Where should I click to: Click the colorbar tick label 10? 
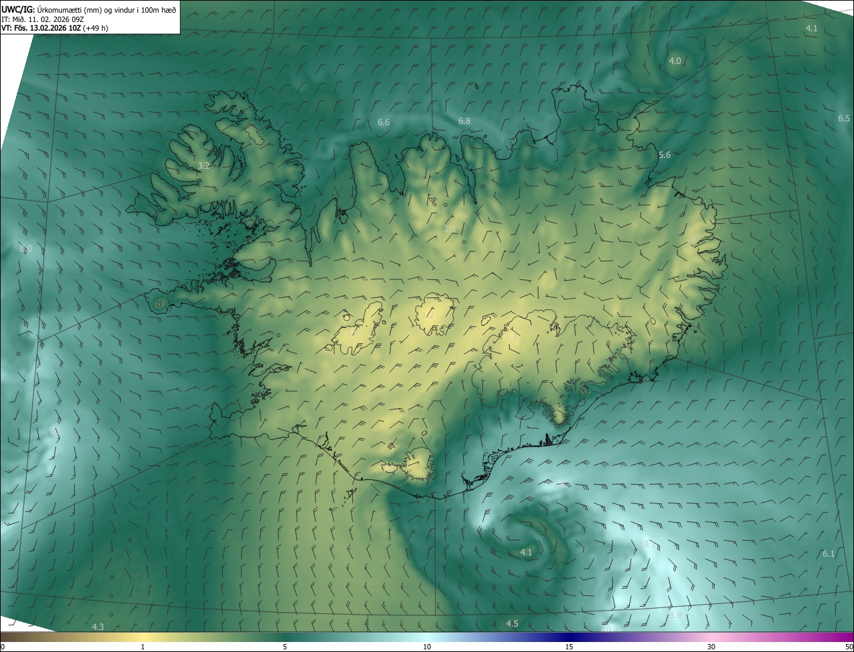tap(427, 647)
